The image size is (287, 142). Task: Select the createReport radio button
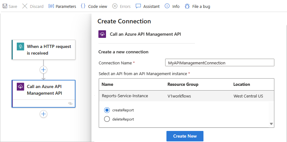point(107,110)
